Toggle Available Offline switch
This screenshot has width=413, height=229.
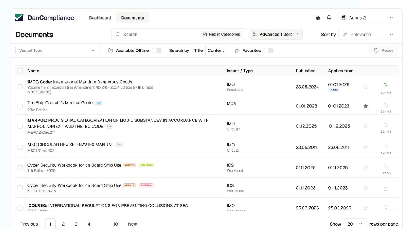click(157, 51)
